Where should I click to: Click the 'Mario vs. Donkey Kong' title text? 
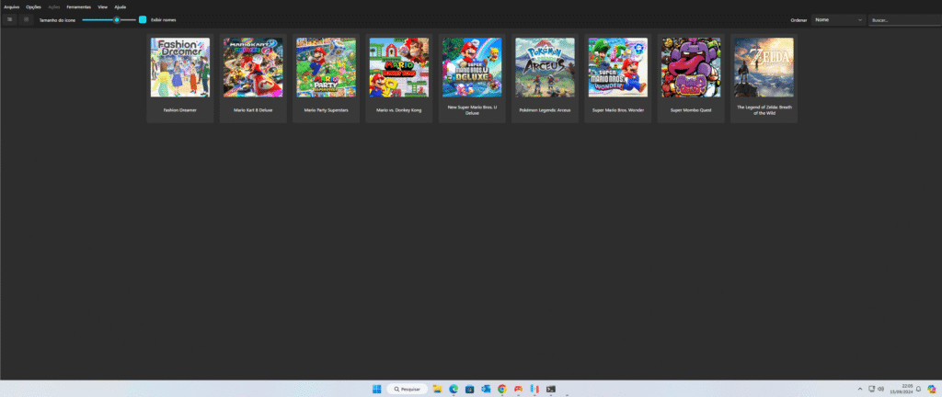coord(399,110)
